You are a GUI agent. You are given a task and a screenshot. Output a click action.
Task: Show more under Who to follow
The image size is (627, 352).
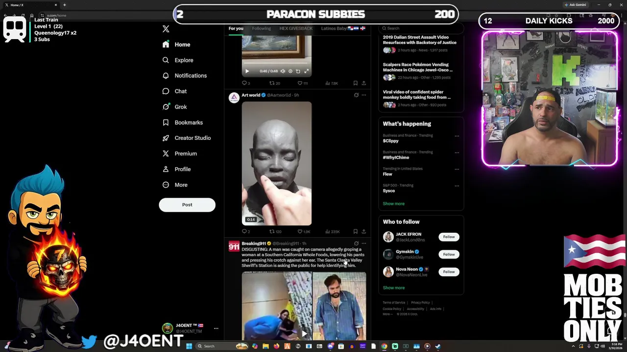tap(393, 288)
